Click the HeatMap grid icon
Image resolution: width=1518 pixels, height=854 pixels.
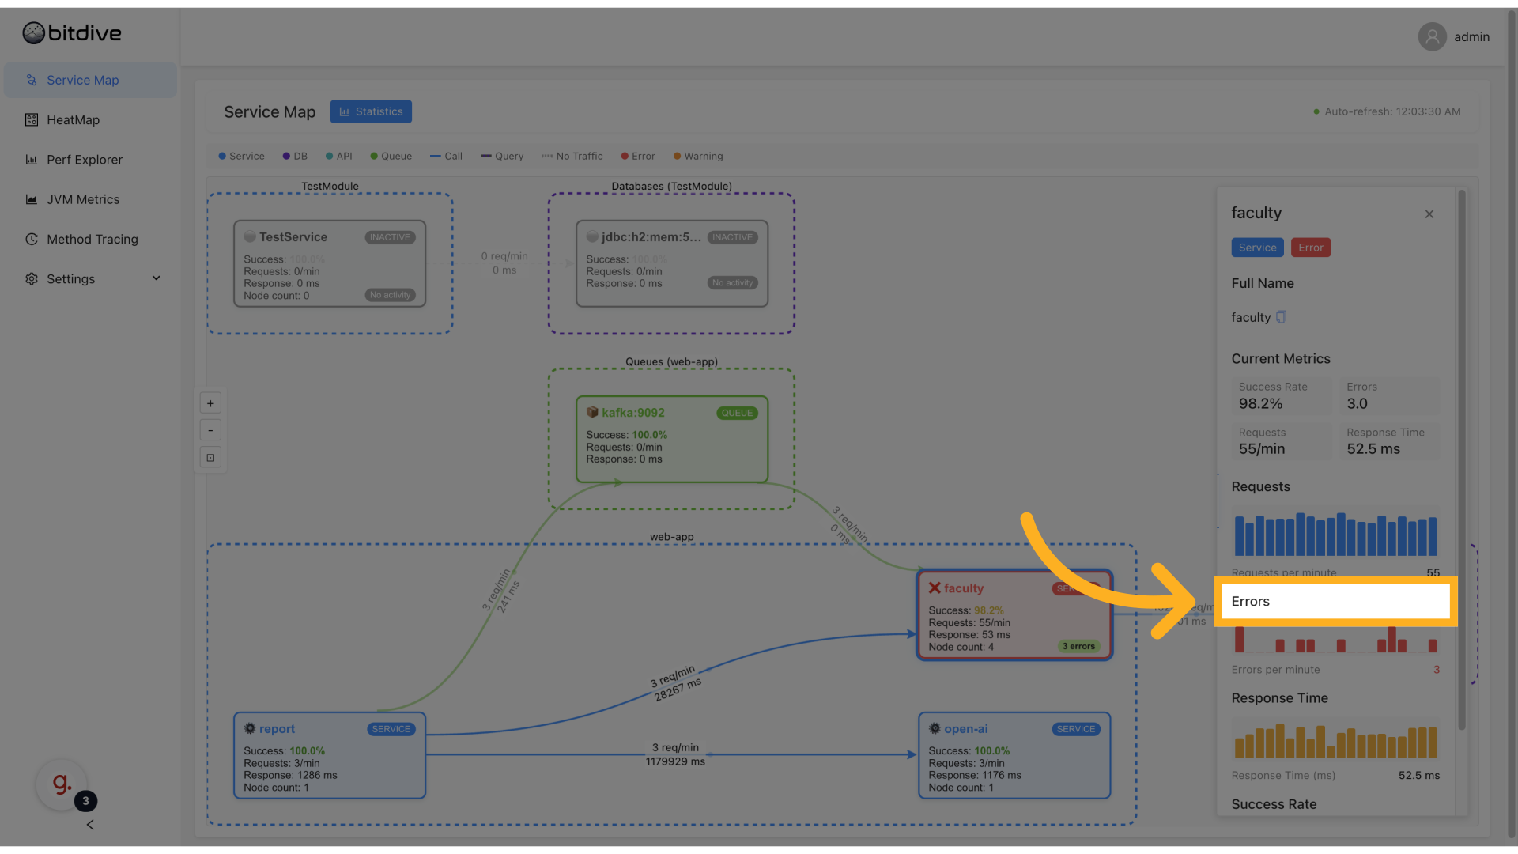(32, 119)
